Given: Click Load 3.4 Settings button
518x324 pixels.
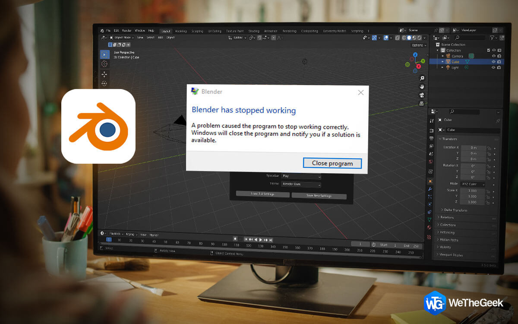Looking at the screenshot, I should tap(263, 194).
